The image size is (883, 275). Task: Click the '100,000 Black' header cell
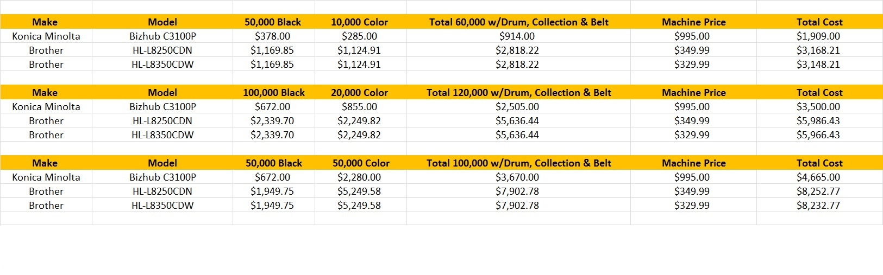(x=273, y=93)
